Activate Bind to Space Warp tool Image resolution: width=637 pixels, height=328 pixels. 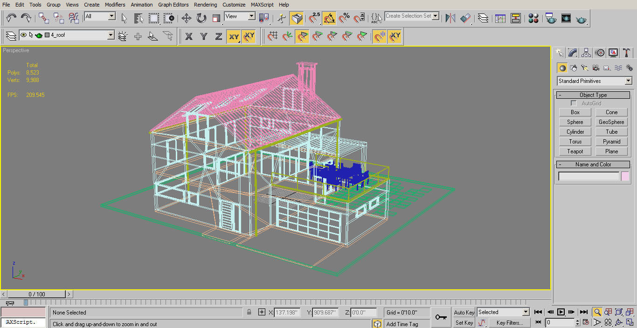point(74,18)
